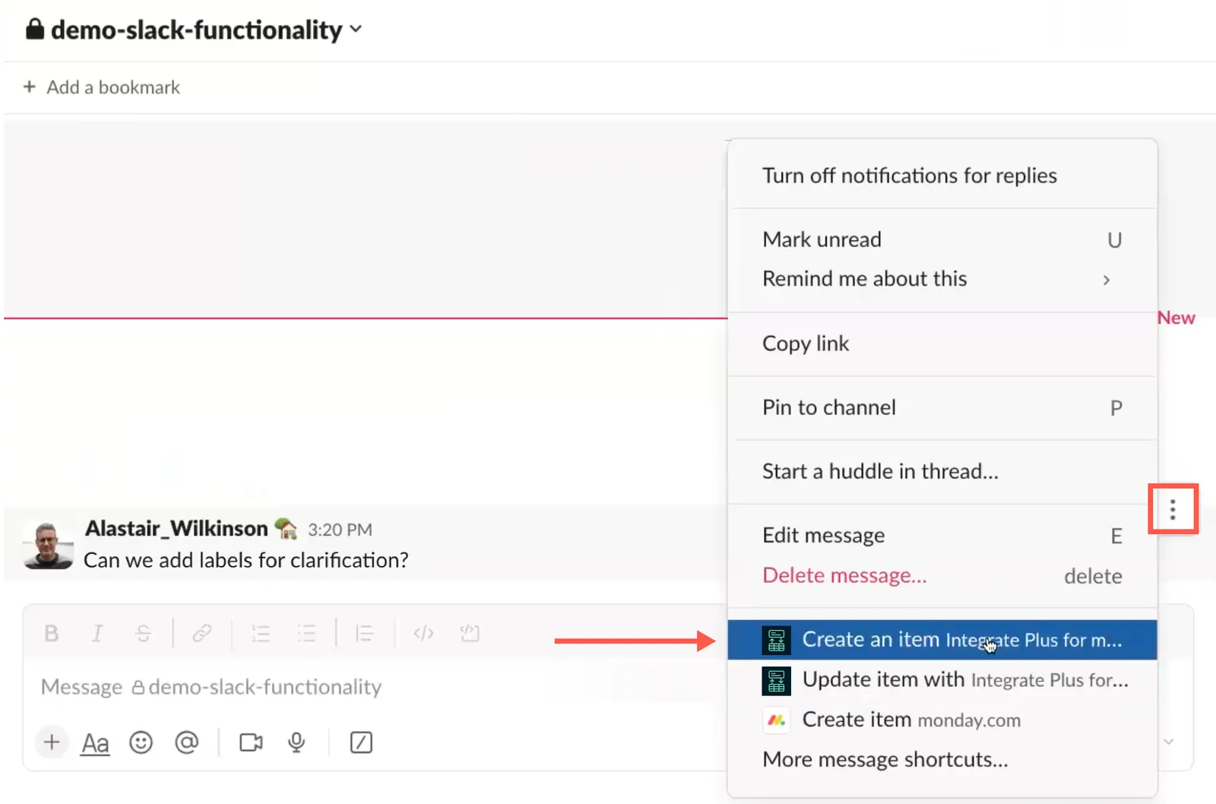Select Start a huddle in thread
The height and width of the screenshot is (804, 1216).
(942, 471)
